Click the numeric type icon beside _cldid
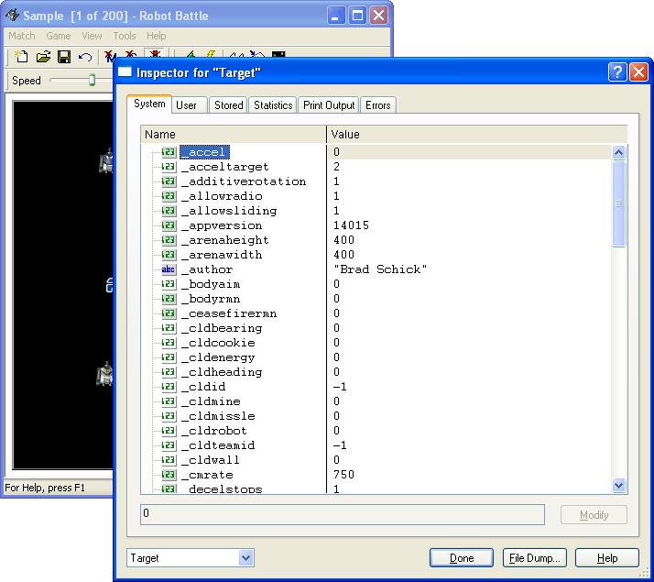654x582 pixels. pos(169,387)
